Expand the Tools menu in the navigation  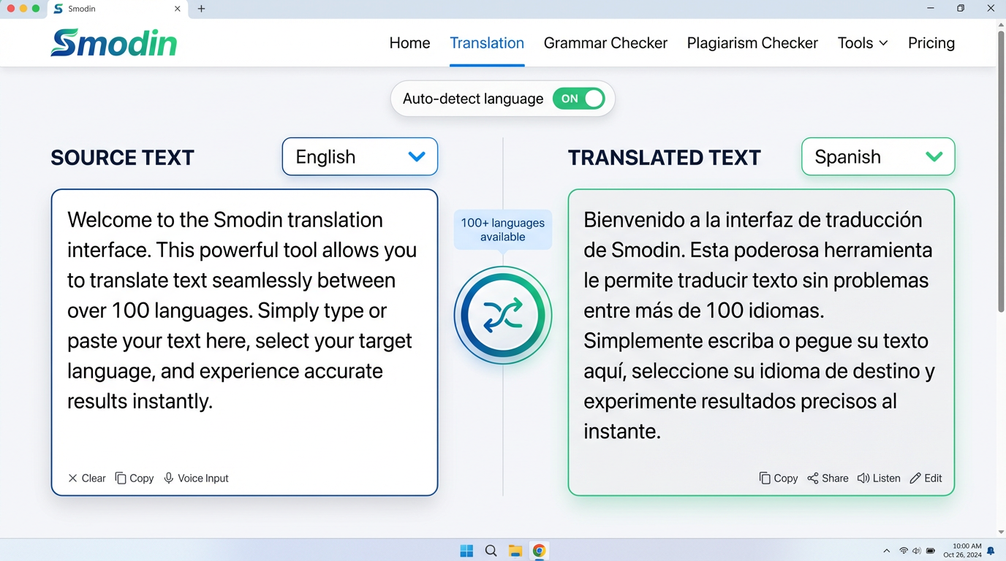(x=862, y=43)
